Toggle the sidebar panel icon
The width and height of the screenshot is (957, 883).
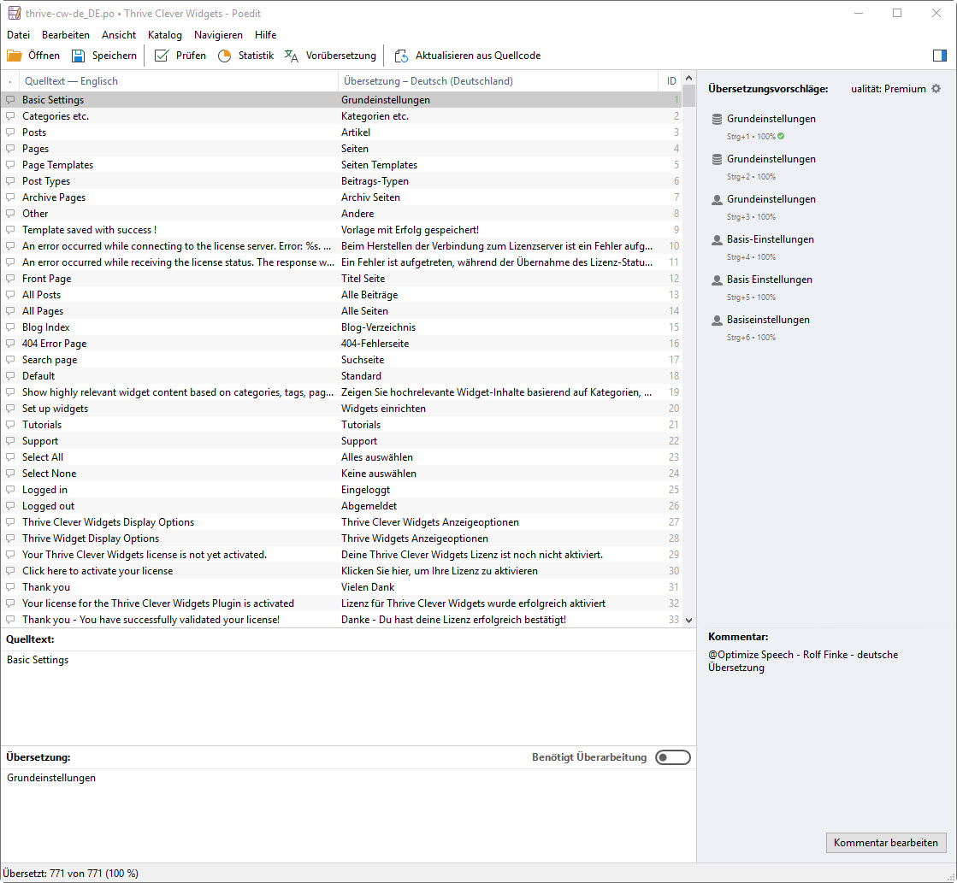pos(939,56)
